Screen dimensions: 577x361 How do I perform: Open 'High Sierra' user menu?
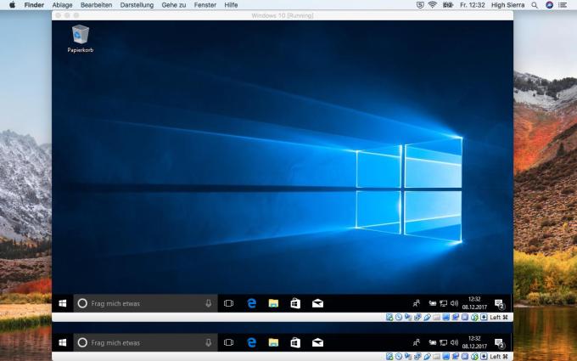point(507,5)
